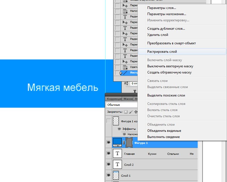This screenshot has height=182, width=227.
Task: Click the lock image pixels brush icon
Action: (x=131, y=112)
